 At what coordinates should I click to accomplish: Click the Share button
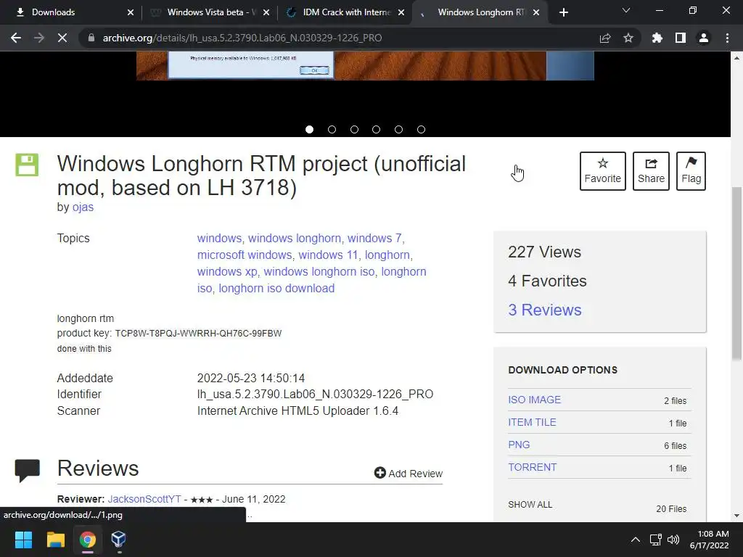[651, 171]
